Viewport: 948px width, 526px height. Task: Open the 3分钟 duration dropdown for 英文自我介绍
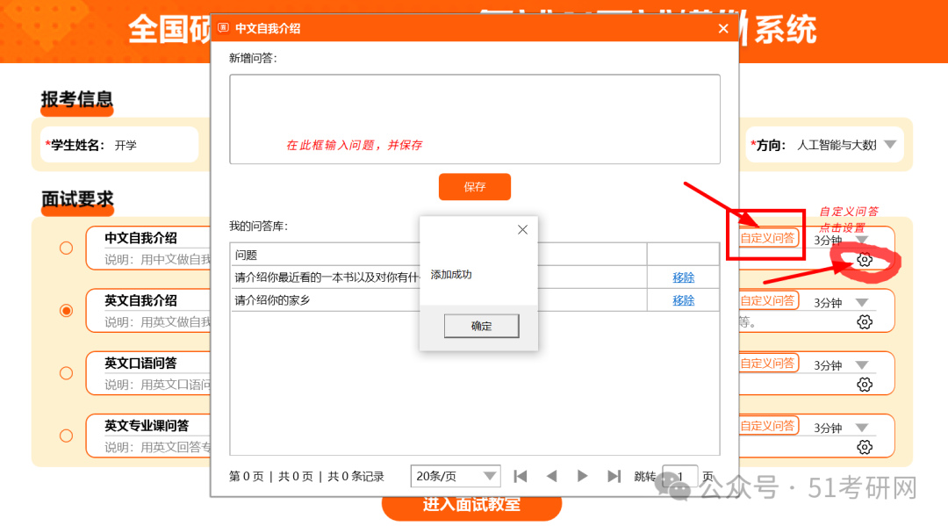point(861,303)
